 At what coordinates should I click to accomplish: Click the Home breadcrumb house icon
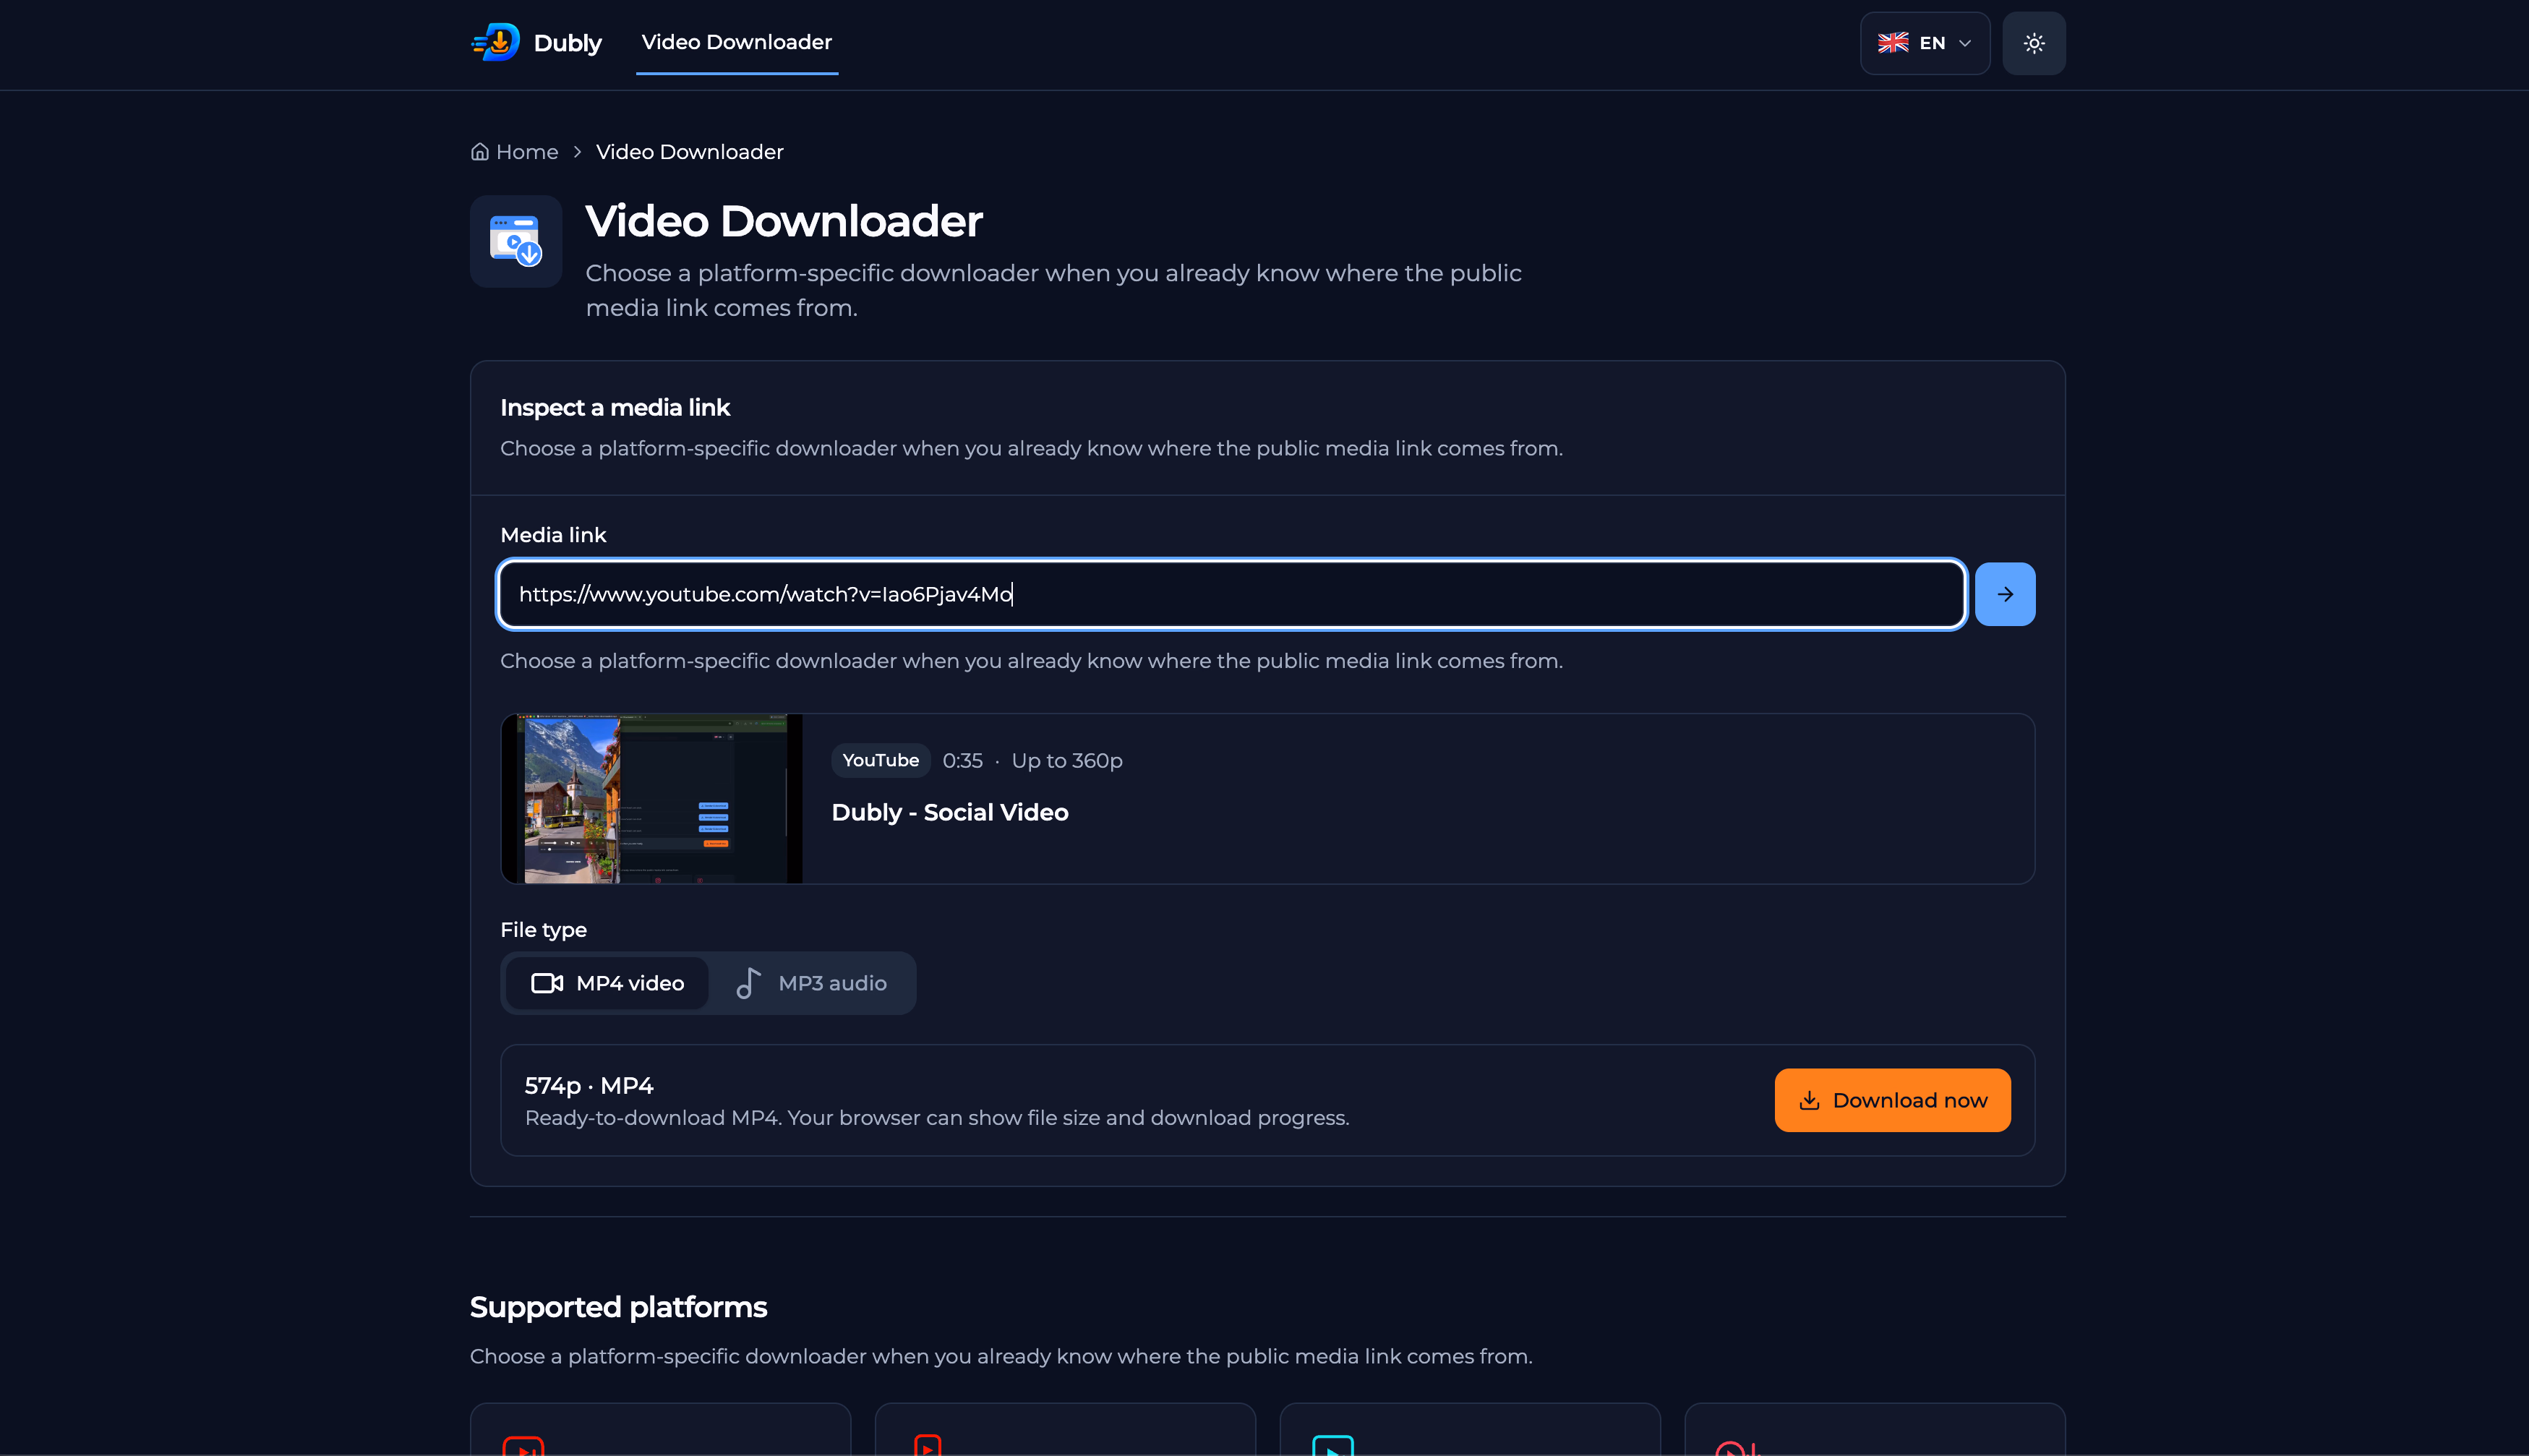(480, 152)
